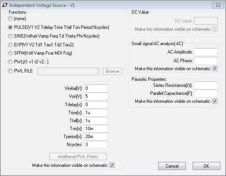
Task: Select the (none) function radio button
Action: 10,19
